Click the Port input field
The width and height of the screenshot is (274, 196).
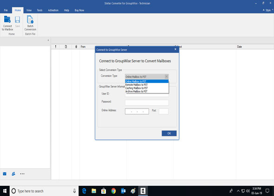pos(163,111)
